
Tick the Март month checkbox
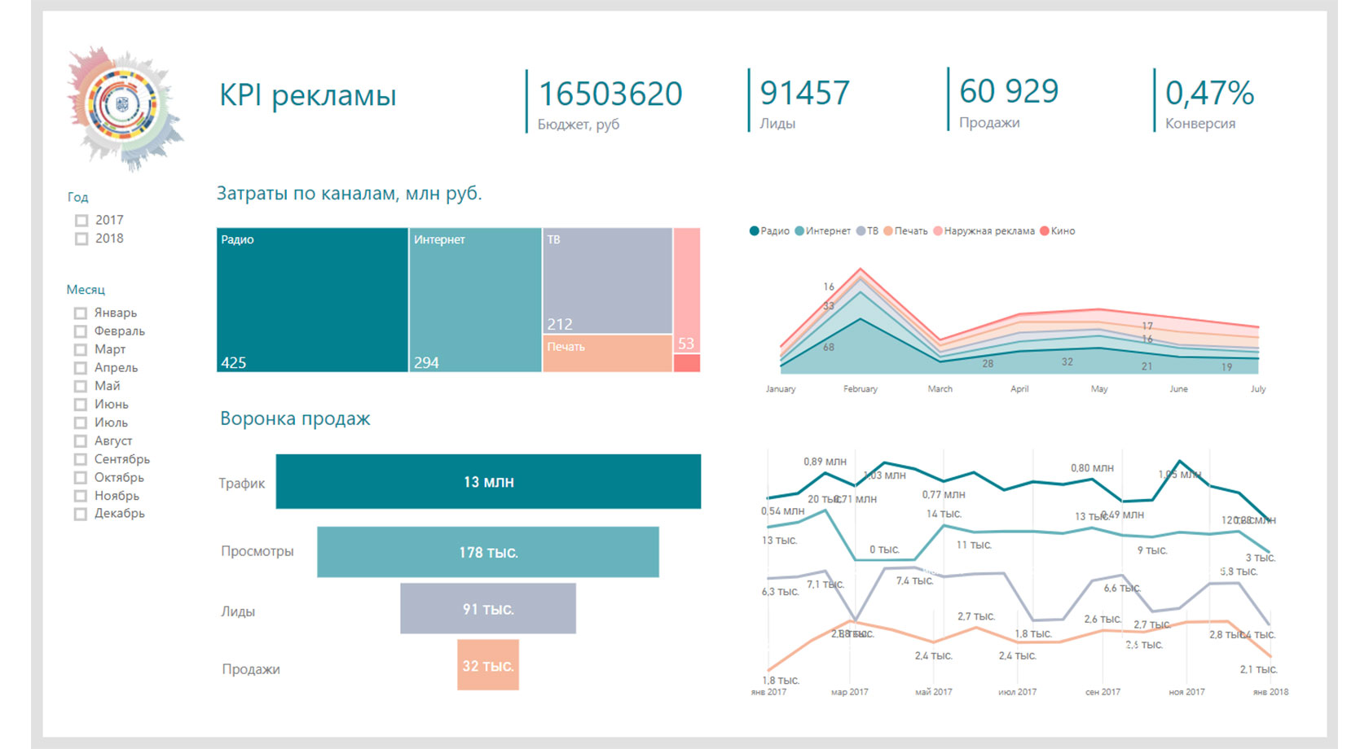pyautogui.click(x=80, y=350)
